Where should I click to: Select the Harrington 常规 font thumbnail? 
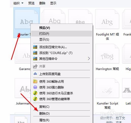[107, 57]
